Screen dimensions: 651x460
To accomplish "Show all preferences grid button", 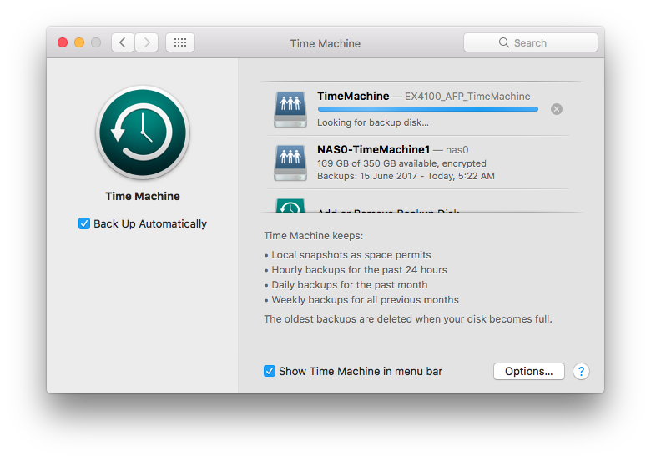I will point(180,42).
